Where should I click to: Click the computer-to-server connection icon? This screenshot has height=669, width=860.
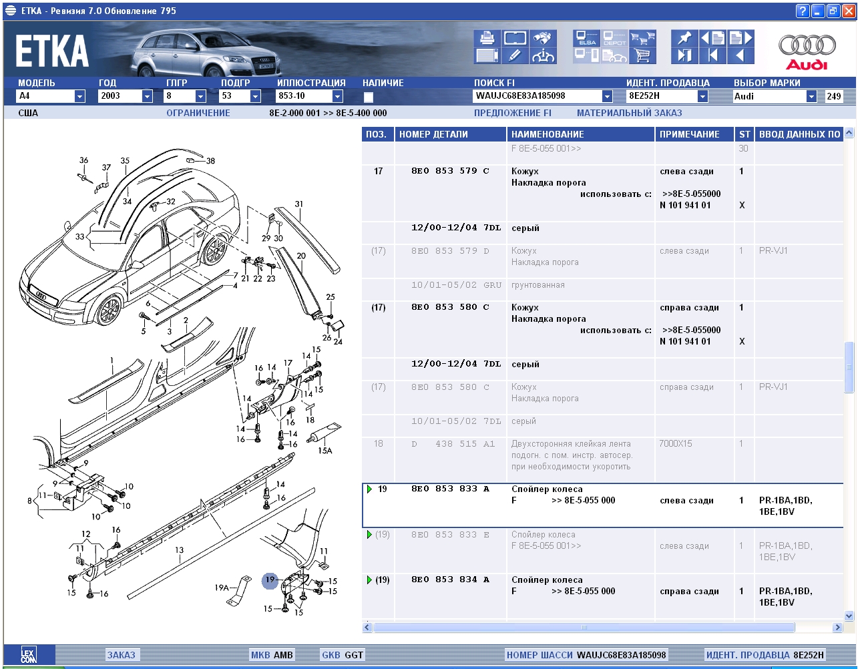(x=587, y=55)
